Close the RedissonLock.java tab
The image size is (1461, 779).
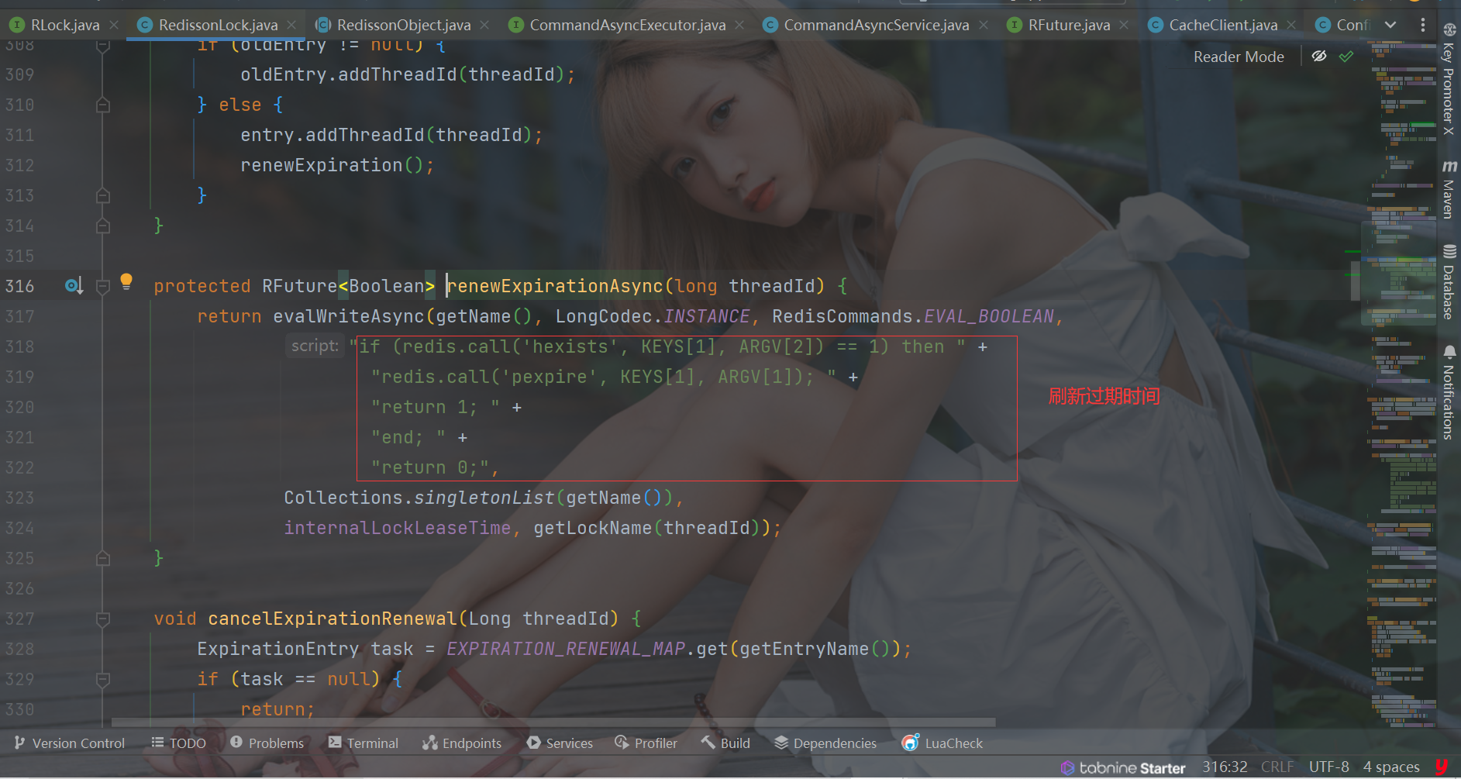[x=291, y=26]
